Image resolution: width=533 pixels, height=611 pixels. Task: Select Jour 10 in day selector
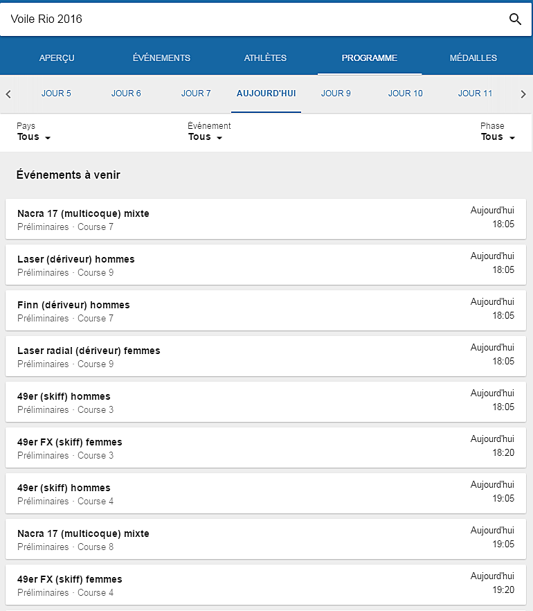[406, 94]
